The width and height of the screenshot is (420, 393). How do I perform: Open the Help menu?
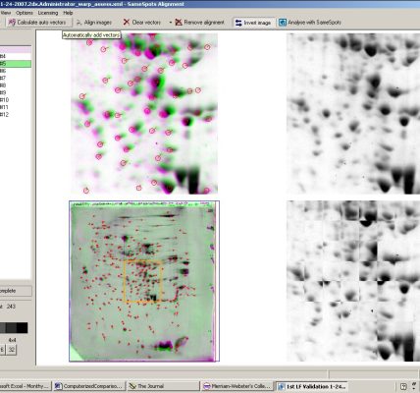coord(68,13)
